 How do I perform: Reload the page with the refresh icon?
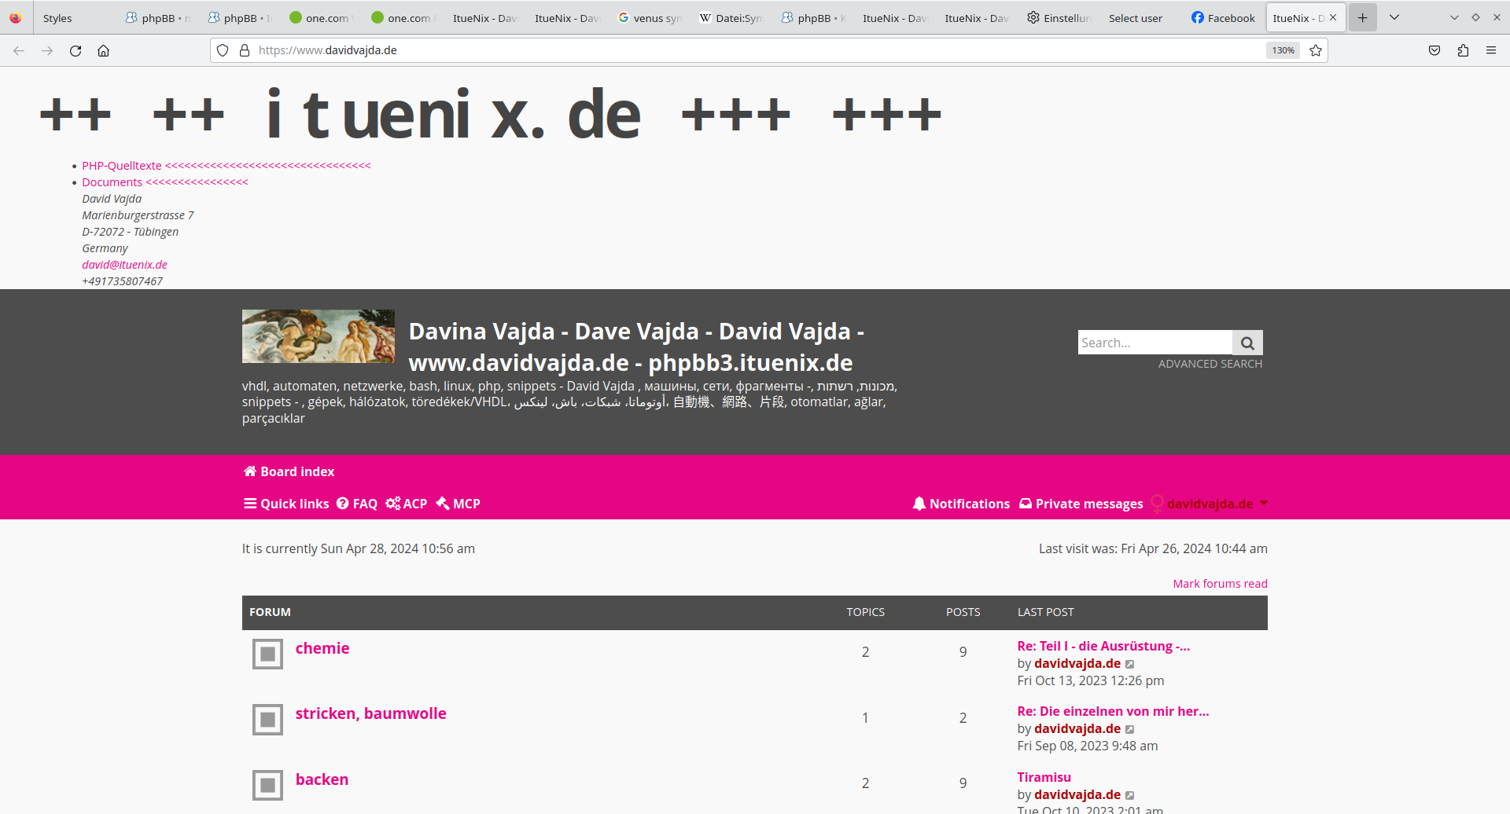[75, 50]
